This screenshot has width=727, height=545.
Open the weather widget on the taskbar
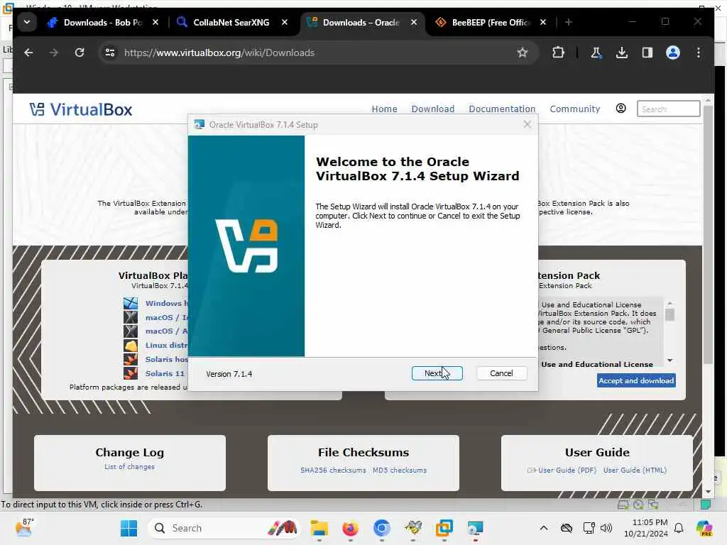pyautogui.click(x=24, y=528)
